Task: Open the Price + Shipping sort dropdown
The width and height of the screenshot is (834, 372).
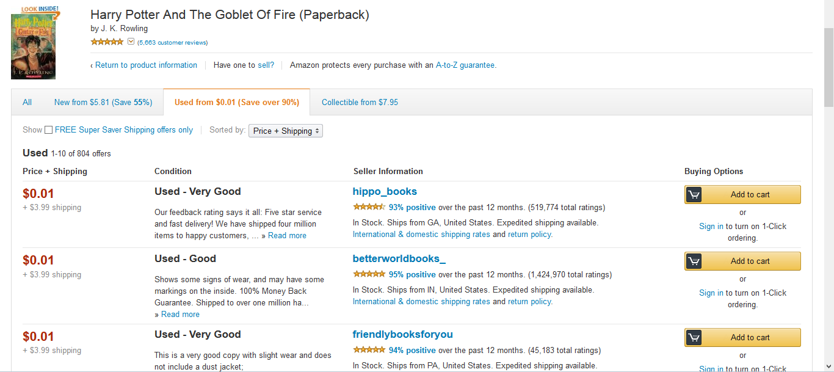Action: click(286, 131)
